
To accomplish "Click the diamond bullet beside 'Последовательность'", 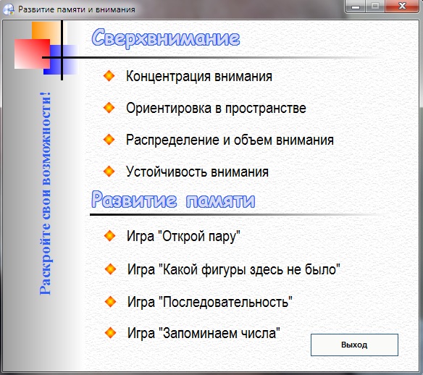I will pyautogui.click(x=110, y=301).
